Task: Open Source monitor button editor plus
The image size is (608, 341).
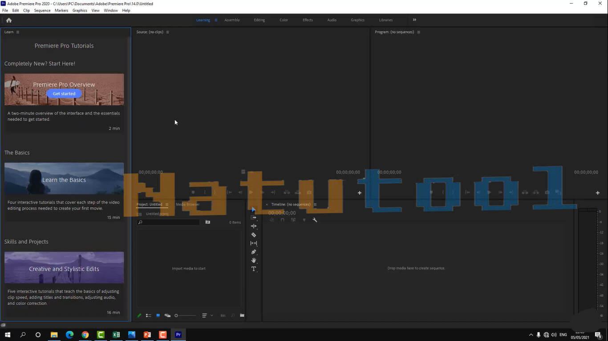Action: 360,193
